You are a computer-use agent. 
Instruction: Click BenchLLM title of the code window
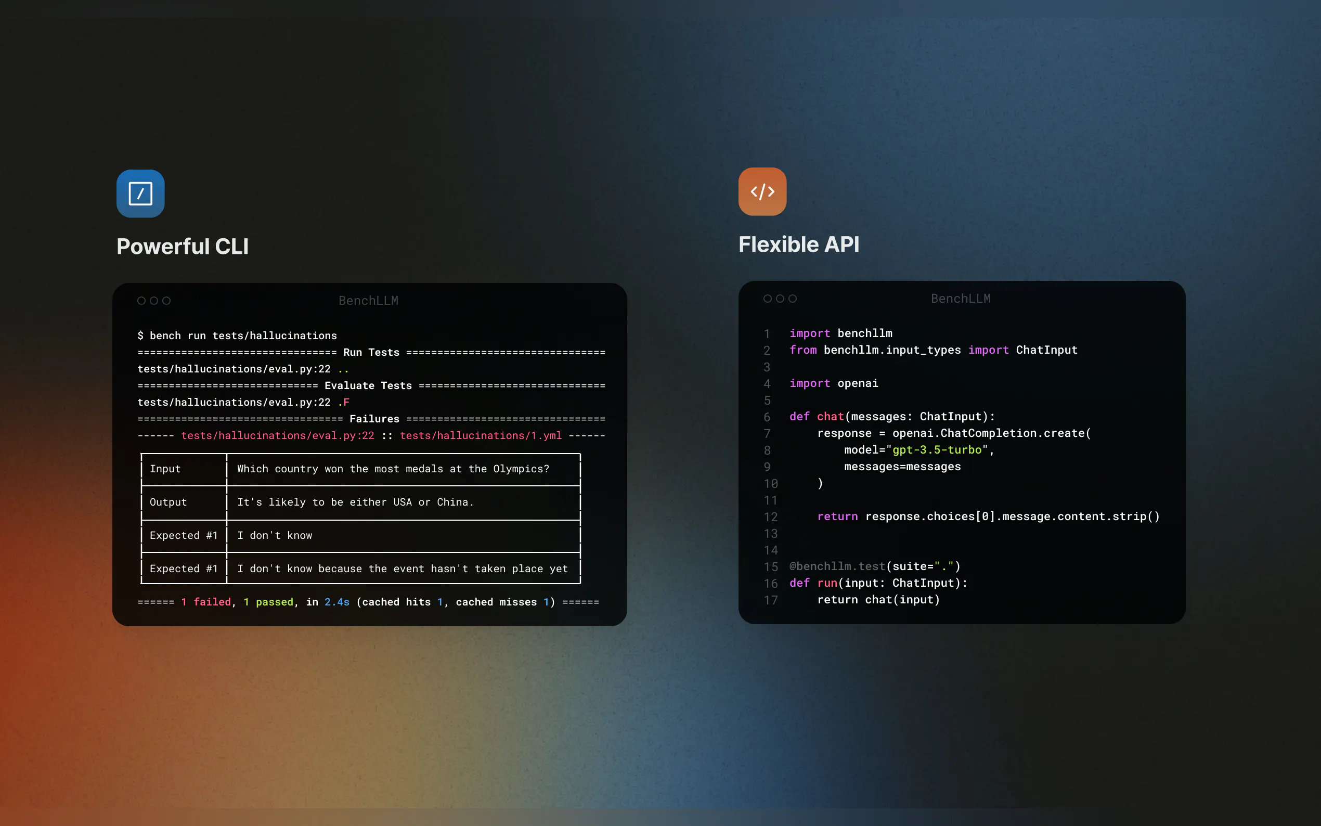(x=960, y=298)
